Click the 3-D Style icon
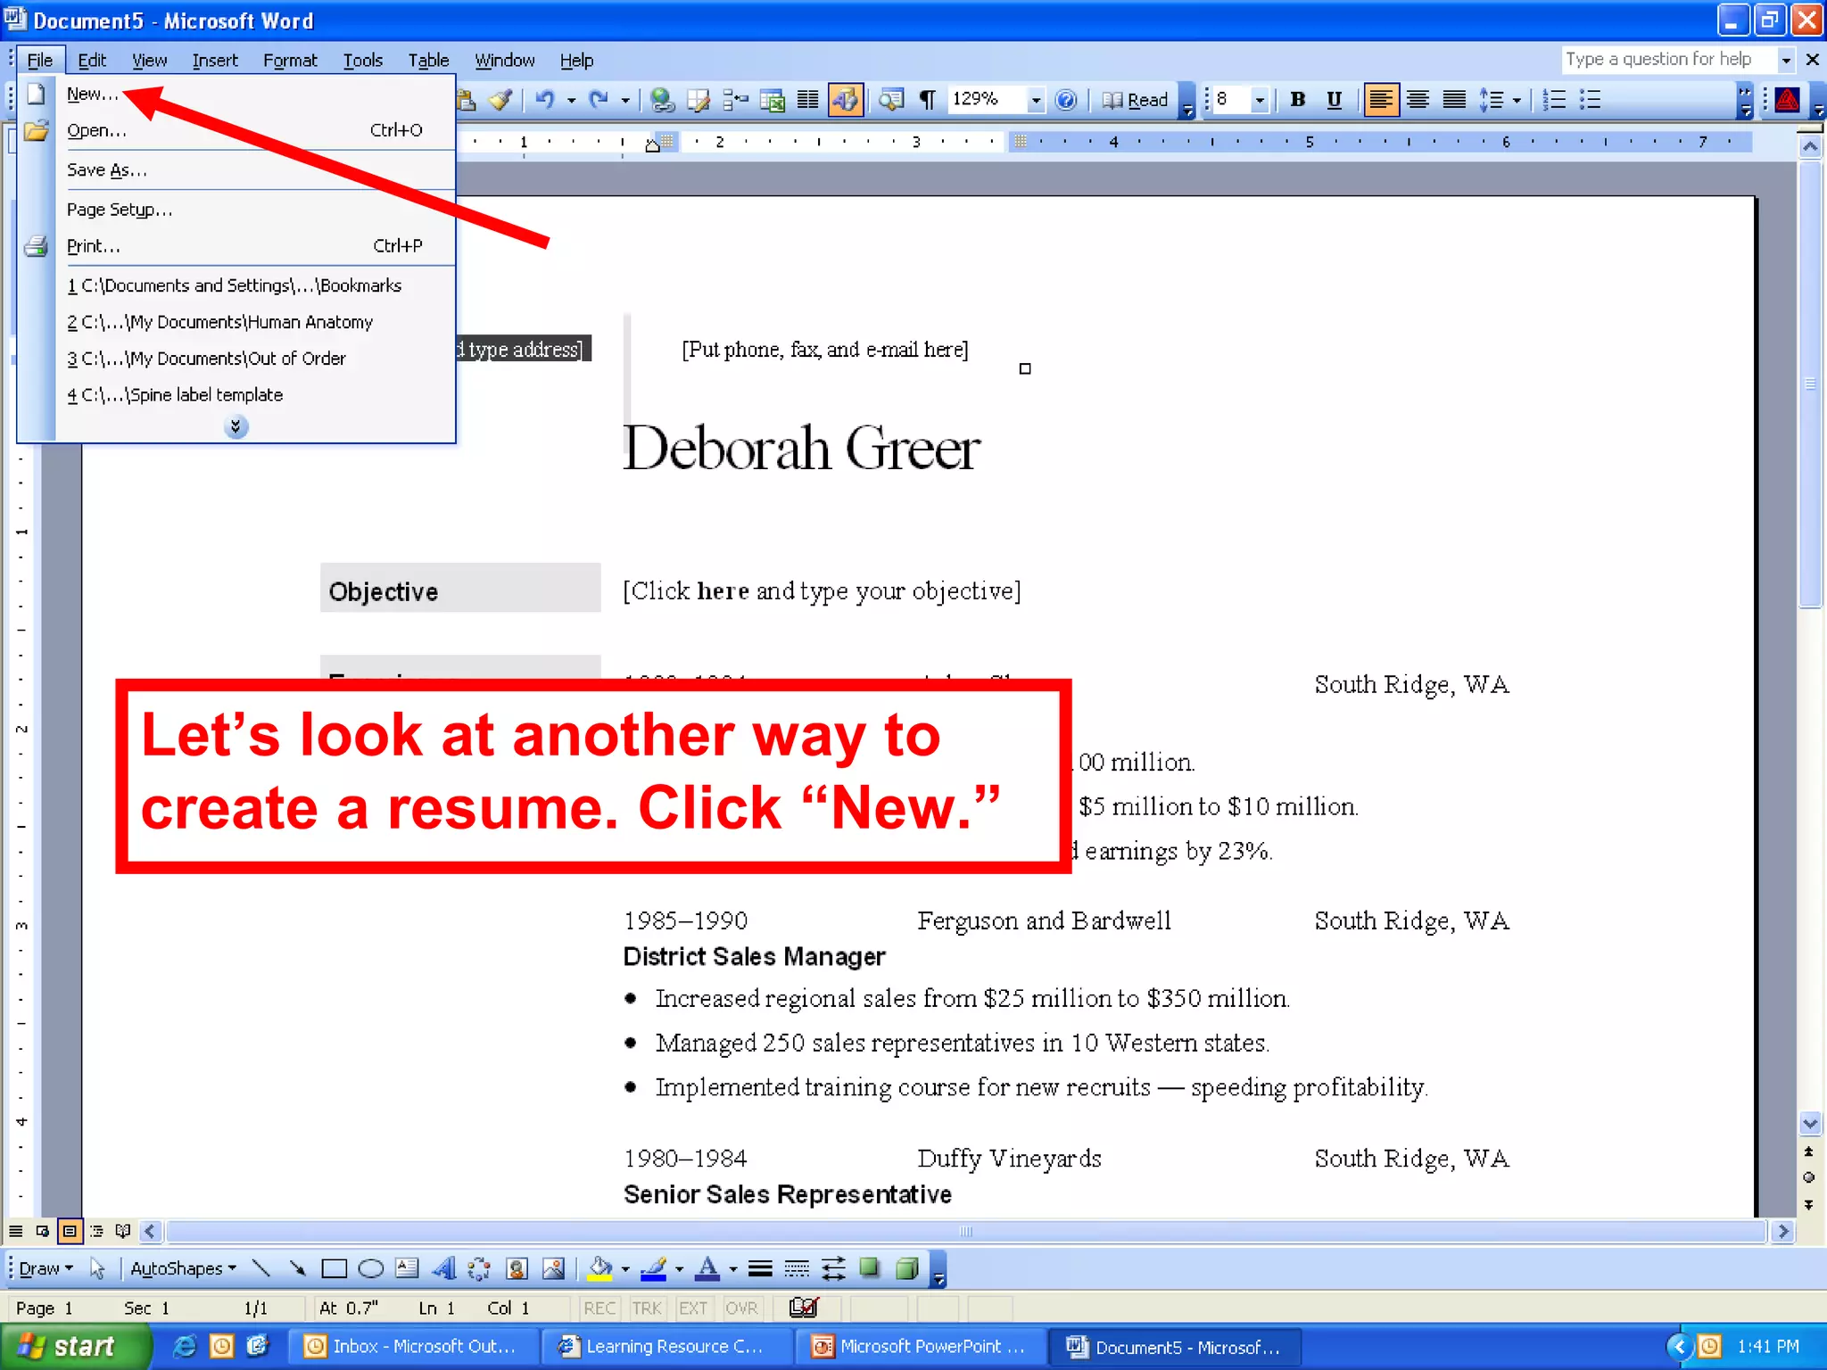 (x=906, y=1268)
